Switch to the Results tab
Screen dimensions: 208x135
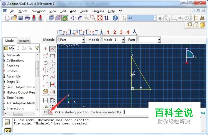tap(24, 41)
